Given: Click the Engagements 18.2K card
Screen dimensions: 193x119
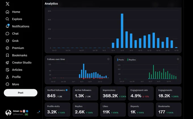Looking at the screenshot, I should coord(169,93).
